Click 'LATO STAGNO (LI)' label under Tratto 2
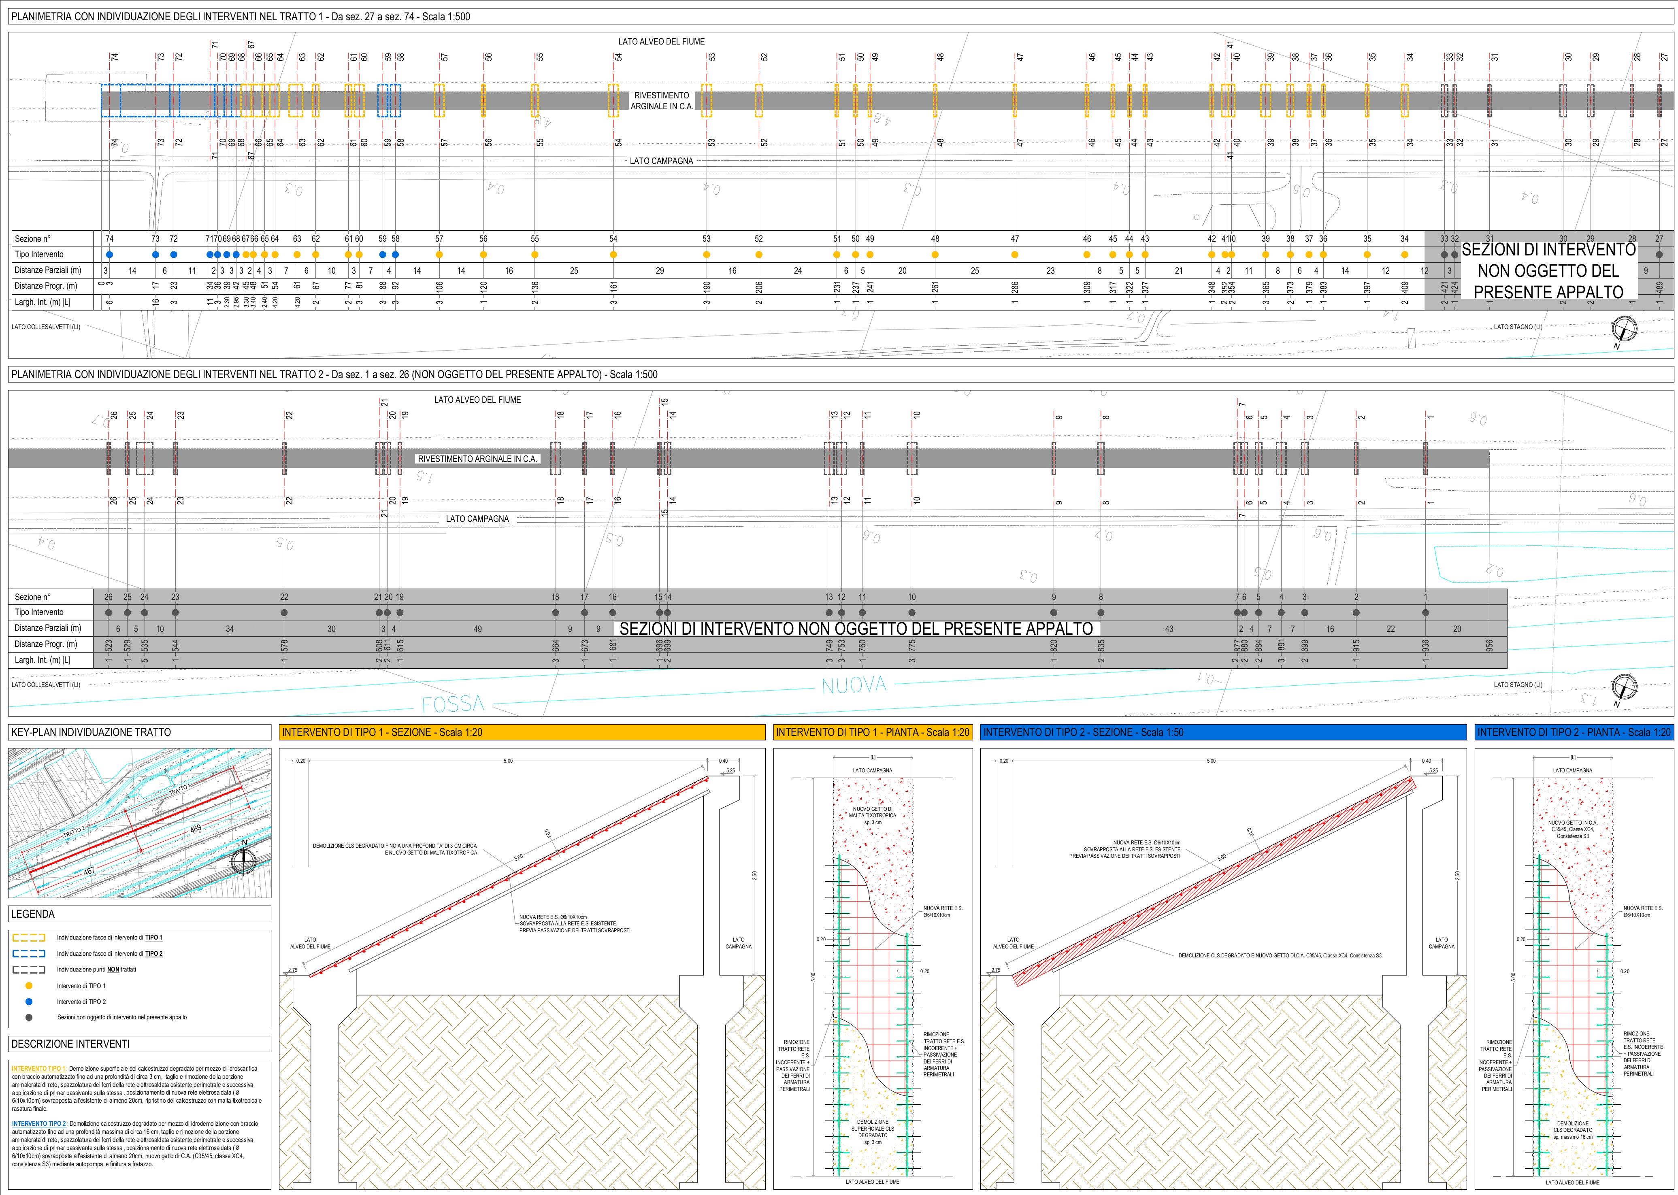The width and height of the screenshot is (1678, 1195). [1518, 684]
